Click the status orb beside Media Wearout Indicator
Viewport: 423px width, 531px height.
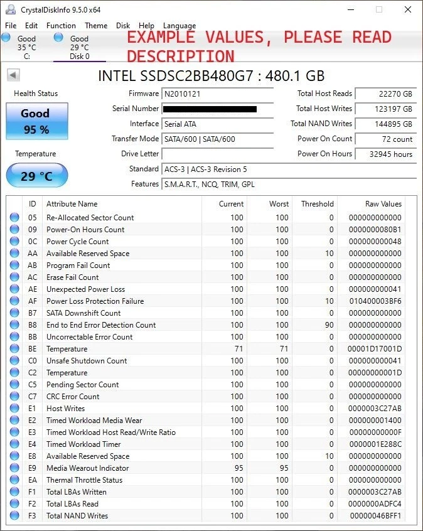tap(14, 468)
